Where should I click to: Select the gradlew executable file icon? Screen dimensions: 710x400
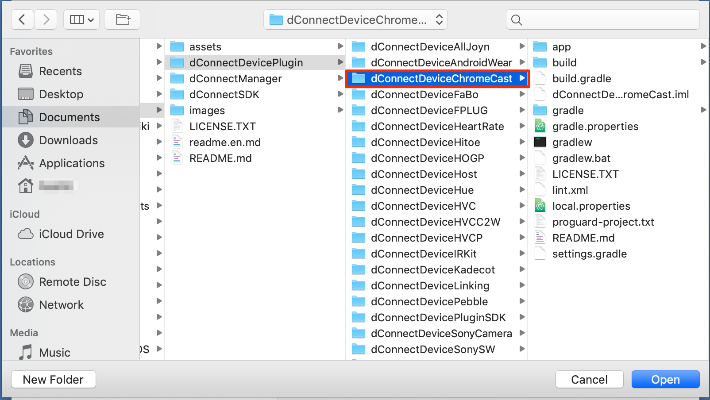[540, 142]
